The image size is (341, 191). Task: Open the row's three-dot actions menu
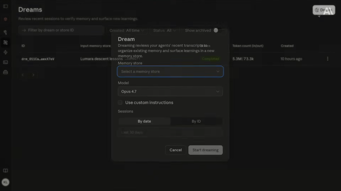click(328, 59)
